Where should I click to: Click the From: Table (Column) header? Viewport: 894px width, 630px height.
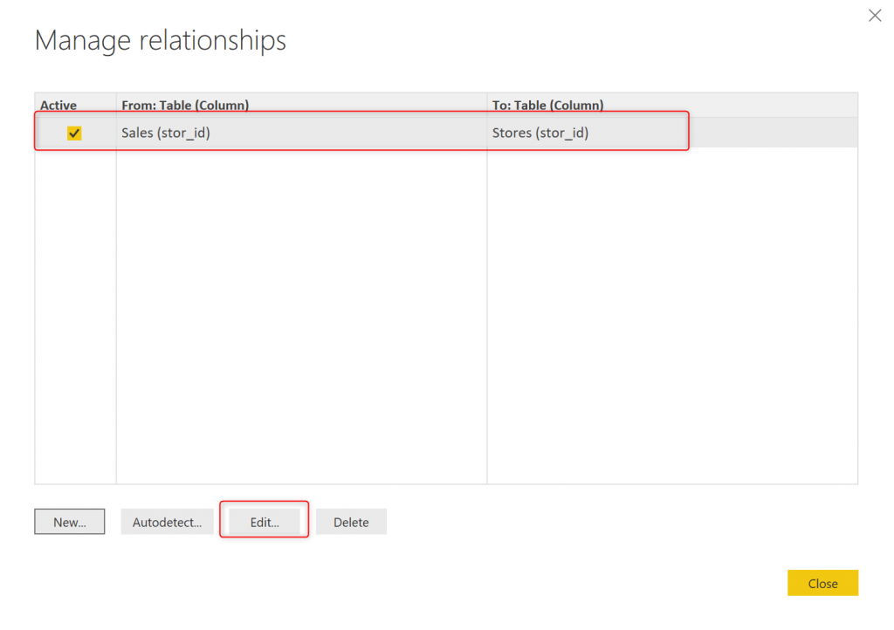point(185,106)
